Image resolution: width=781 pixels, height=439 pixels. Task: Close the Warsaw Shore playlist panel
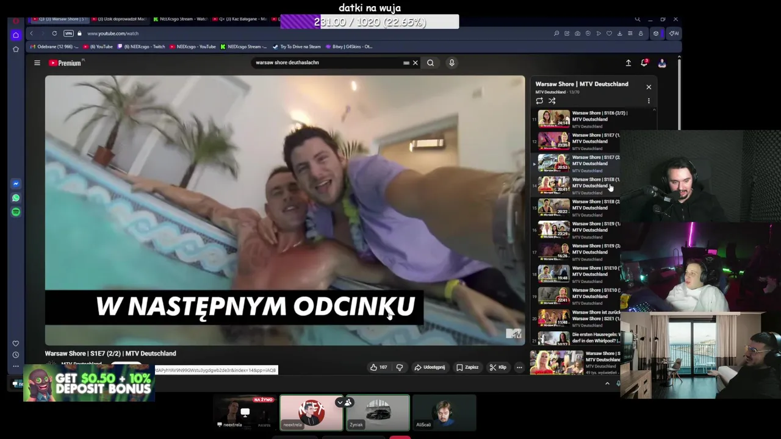649,87
